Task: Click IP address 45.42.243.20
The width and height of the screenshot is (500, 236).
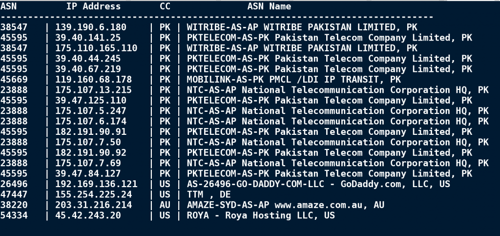Action: (88, 215)
